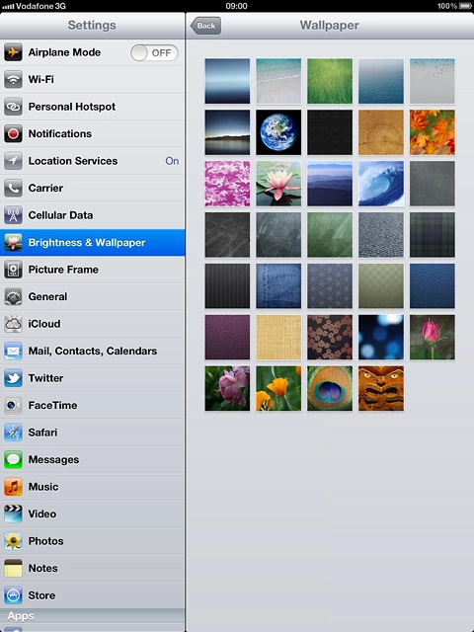
Task: Pick the pink water lily wallpaper
Action: [x=278, y=184]
